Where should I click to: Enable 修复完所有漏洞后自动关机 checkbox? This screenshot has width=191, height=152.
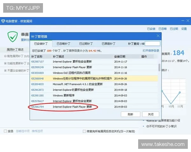84,131
